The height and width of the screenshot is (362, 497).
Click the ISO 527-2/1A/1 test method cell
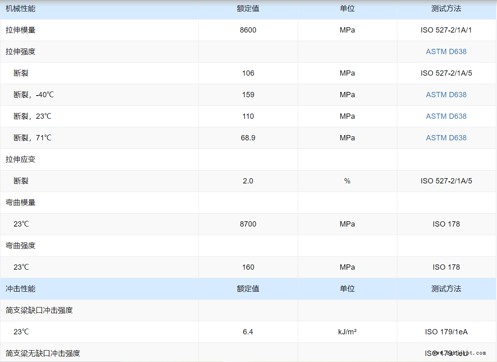(x=446, y=30)
